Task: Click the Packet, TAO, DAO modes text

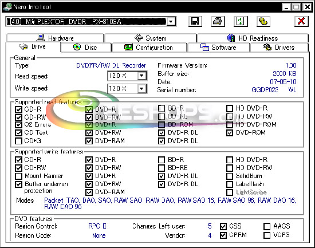Action: click(170, 200)
